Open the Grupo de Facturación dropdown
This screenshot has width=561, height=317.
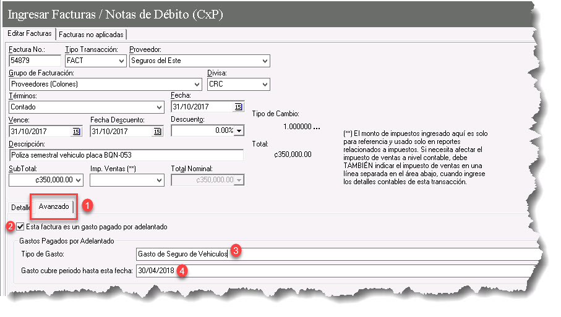tap(197, 84)
